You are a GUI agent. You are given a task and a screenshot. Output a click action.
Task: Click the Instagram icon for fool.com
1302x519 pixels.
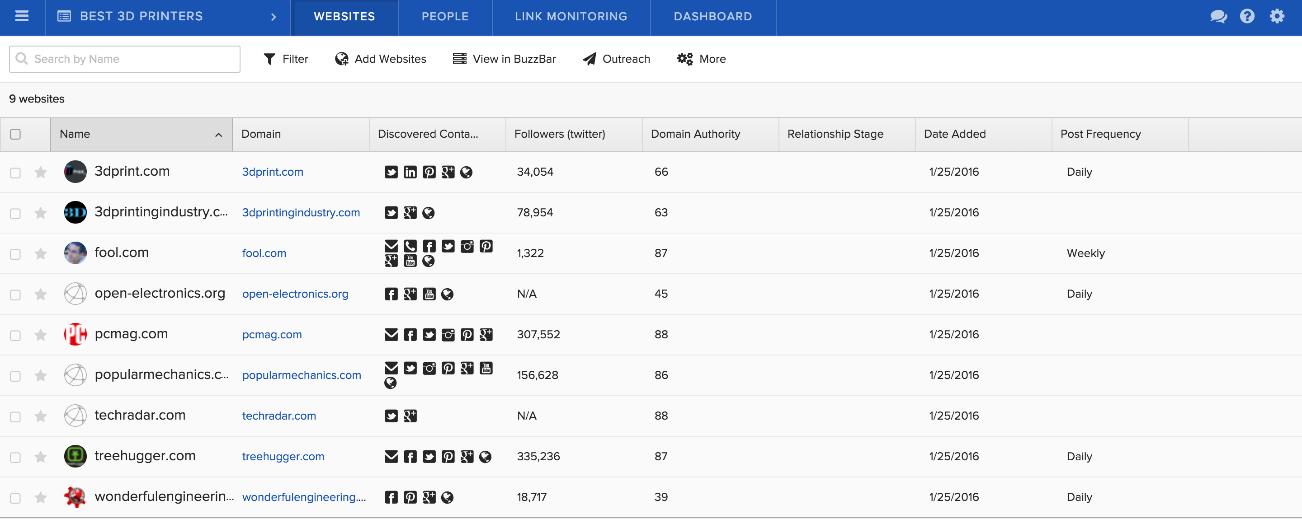(467, 246)
